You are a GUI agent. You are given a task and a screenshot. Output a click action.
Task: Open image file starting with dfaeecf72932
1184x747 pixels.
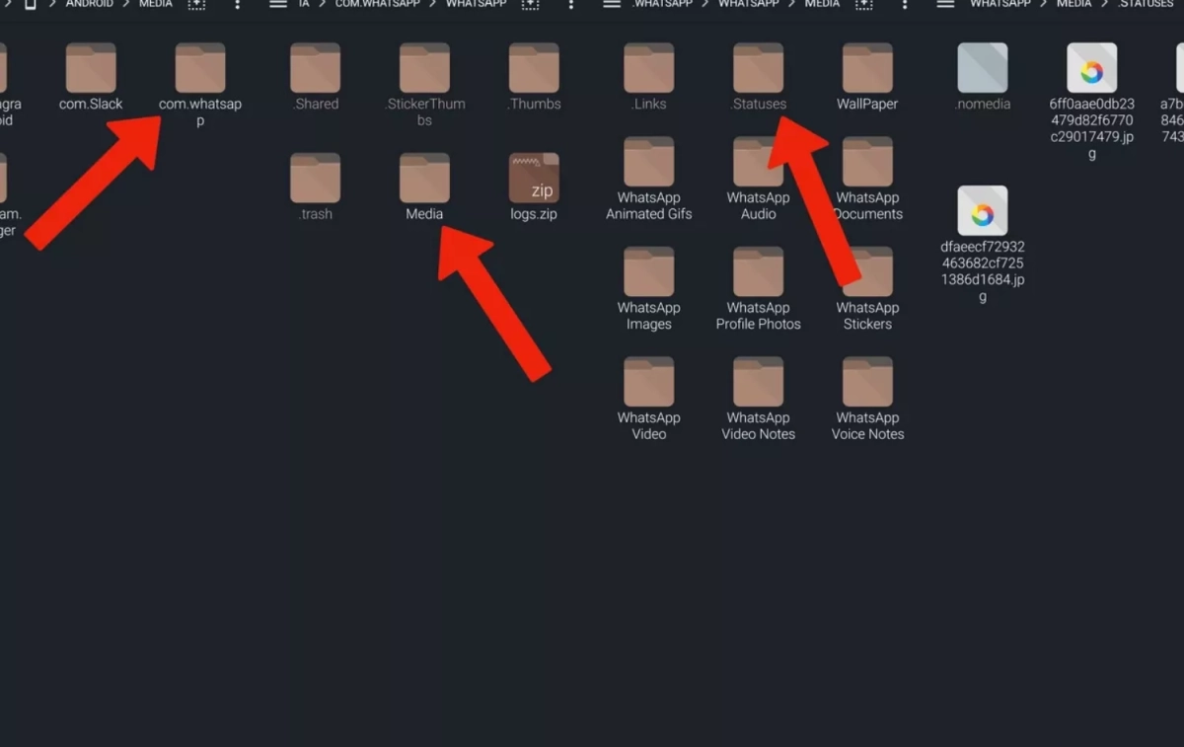[983, 211]
